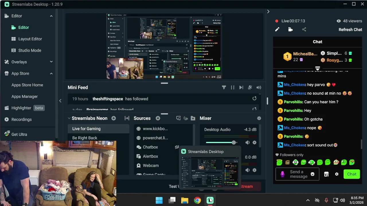Expand the Overlays sidebar section
367x206 pixels.
click(x=51, y=62)
